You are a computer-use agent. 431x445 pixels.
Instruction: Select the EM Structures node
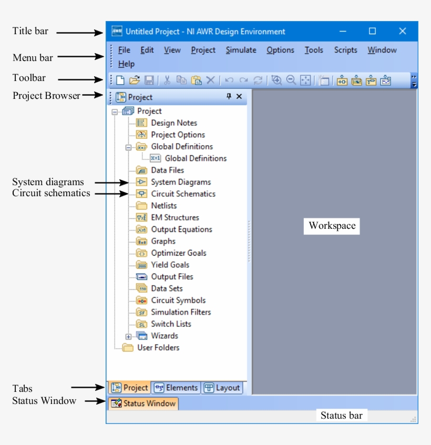click(168, 218)
